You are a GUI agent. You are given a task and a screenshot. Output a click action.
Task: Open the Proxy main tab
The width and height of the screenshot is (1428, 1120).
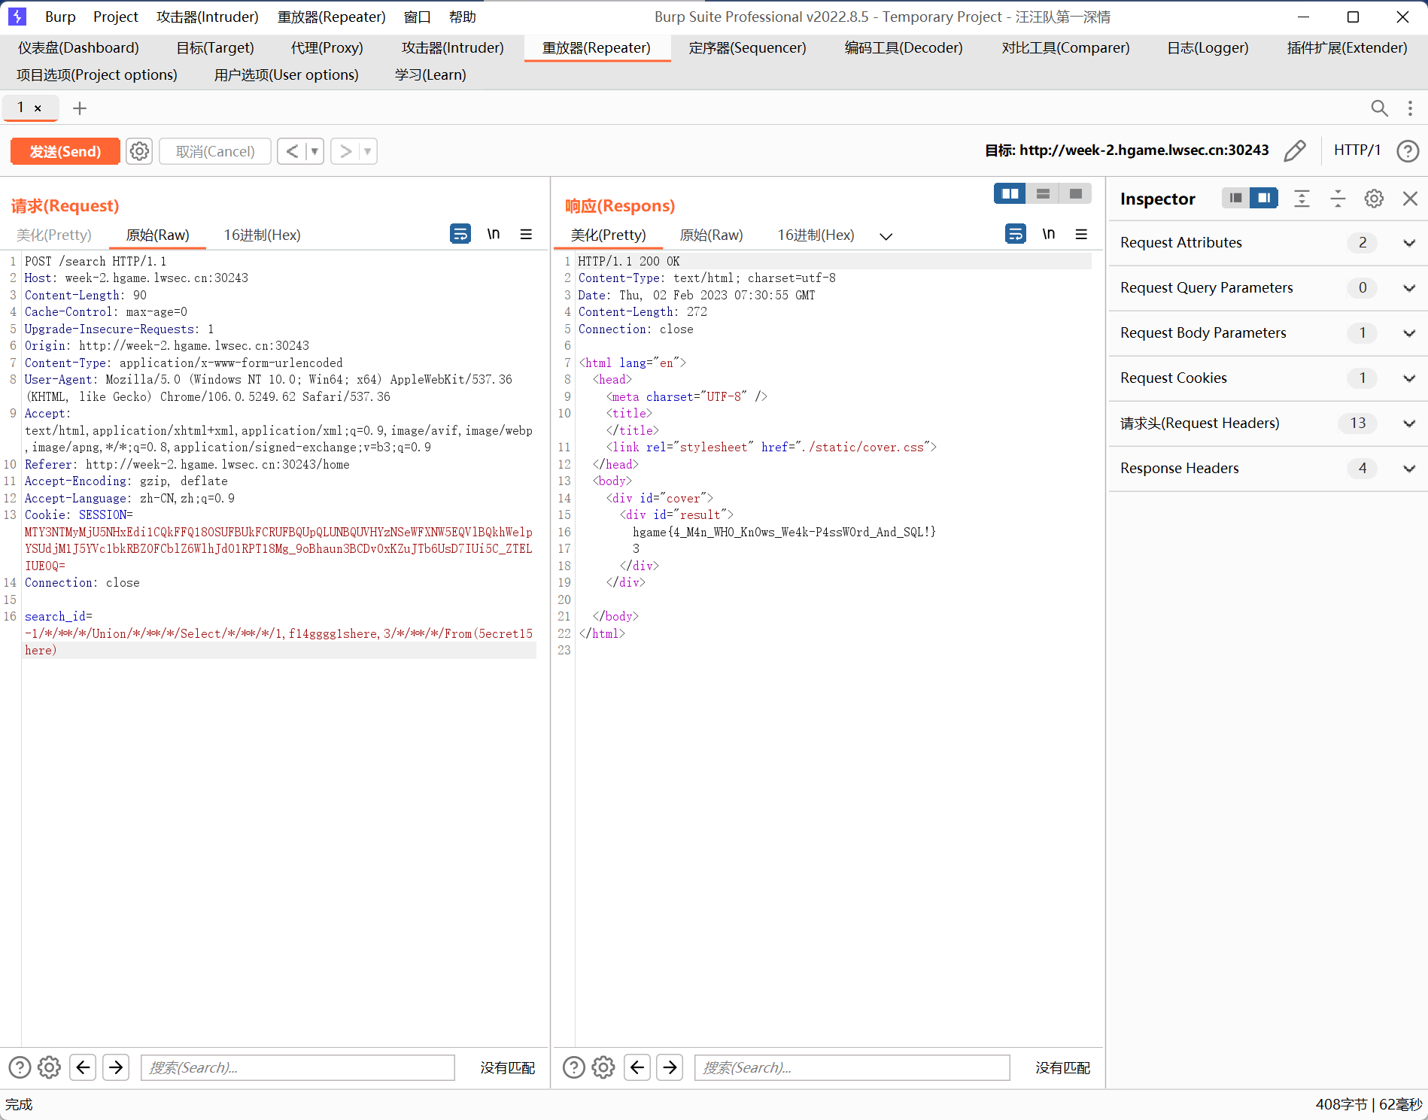click(x=327, y=47)
